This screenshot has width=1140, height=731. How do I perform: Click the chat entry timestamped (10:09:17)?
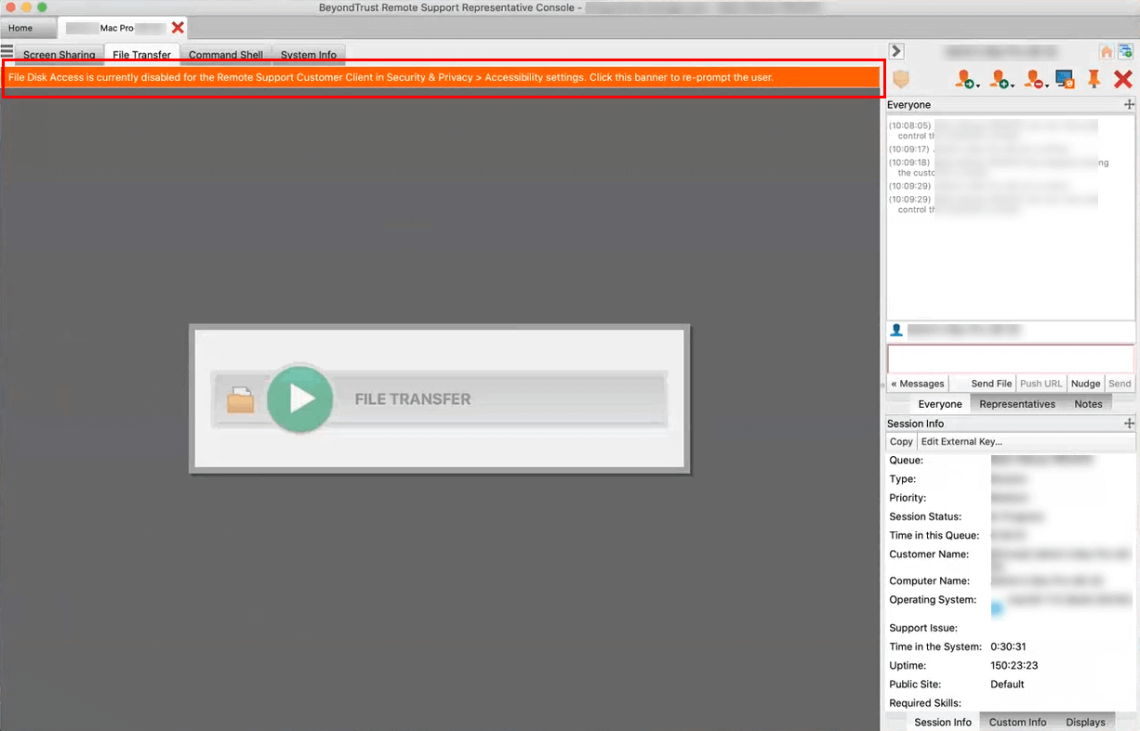(x=981, y=149)
